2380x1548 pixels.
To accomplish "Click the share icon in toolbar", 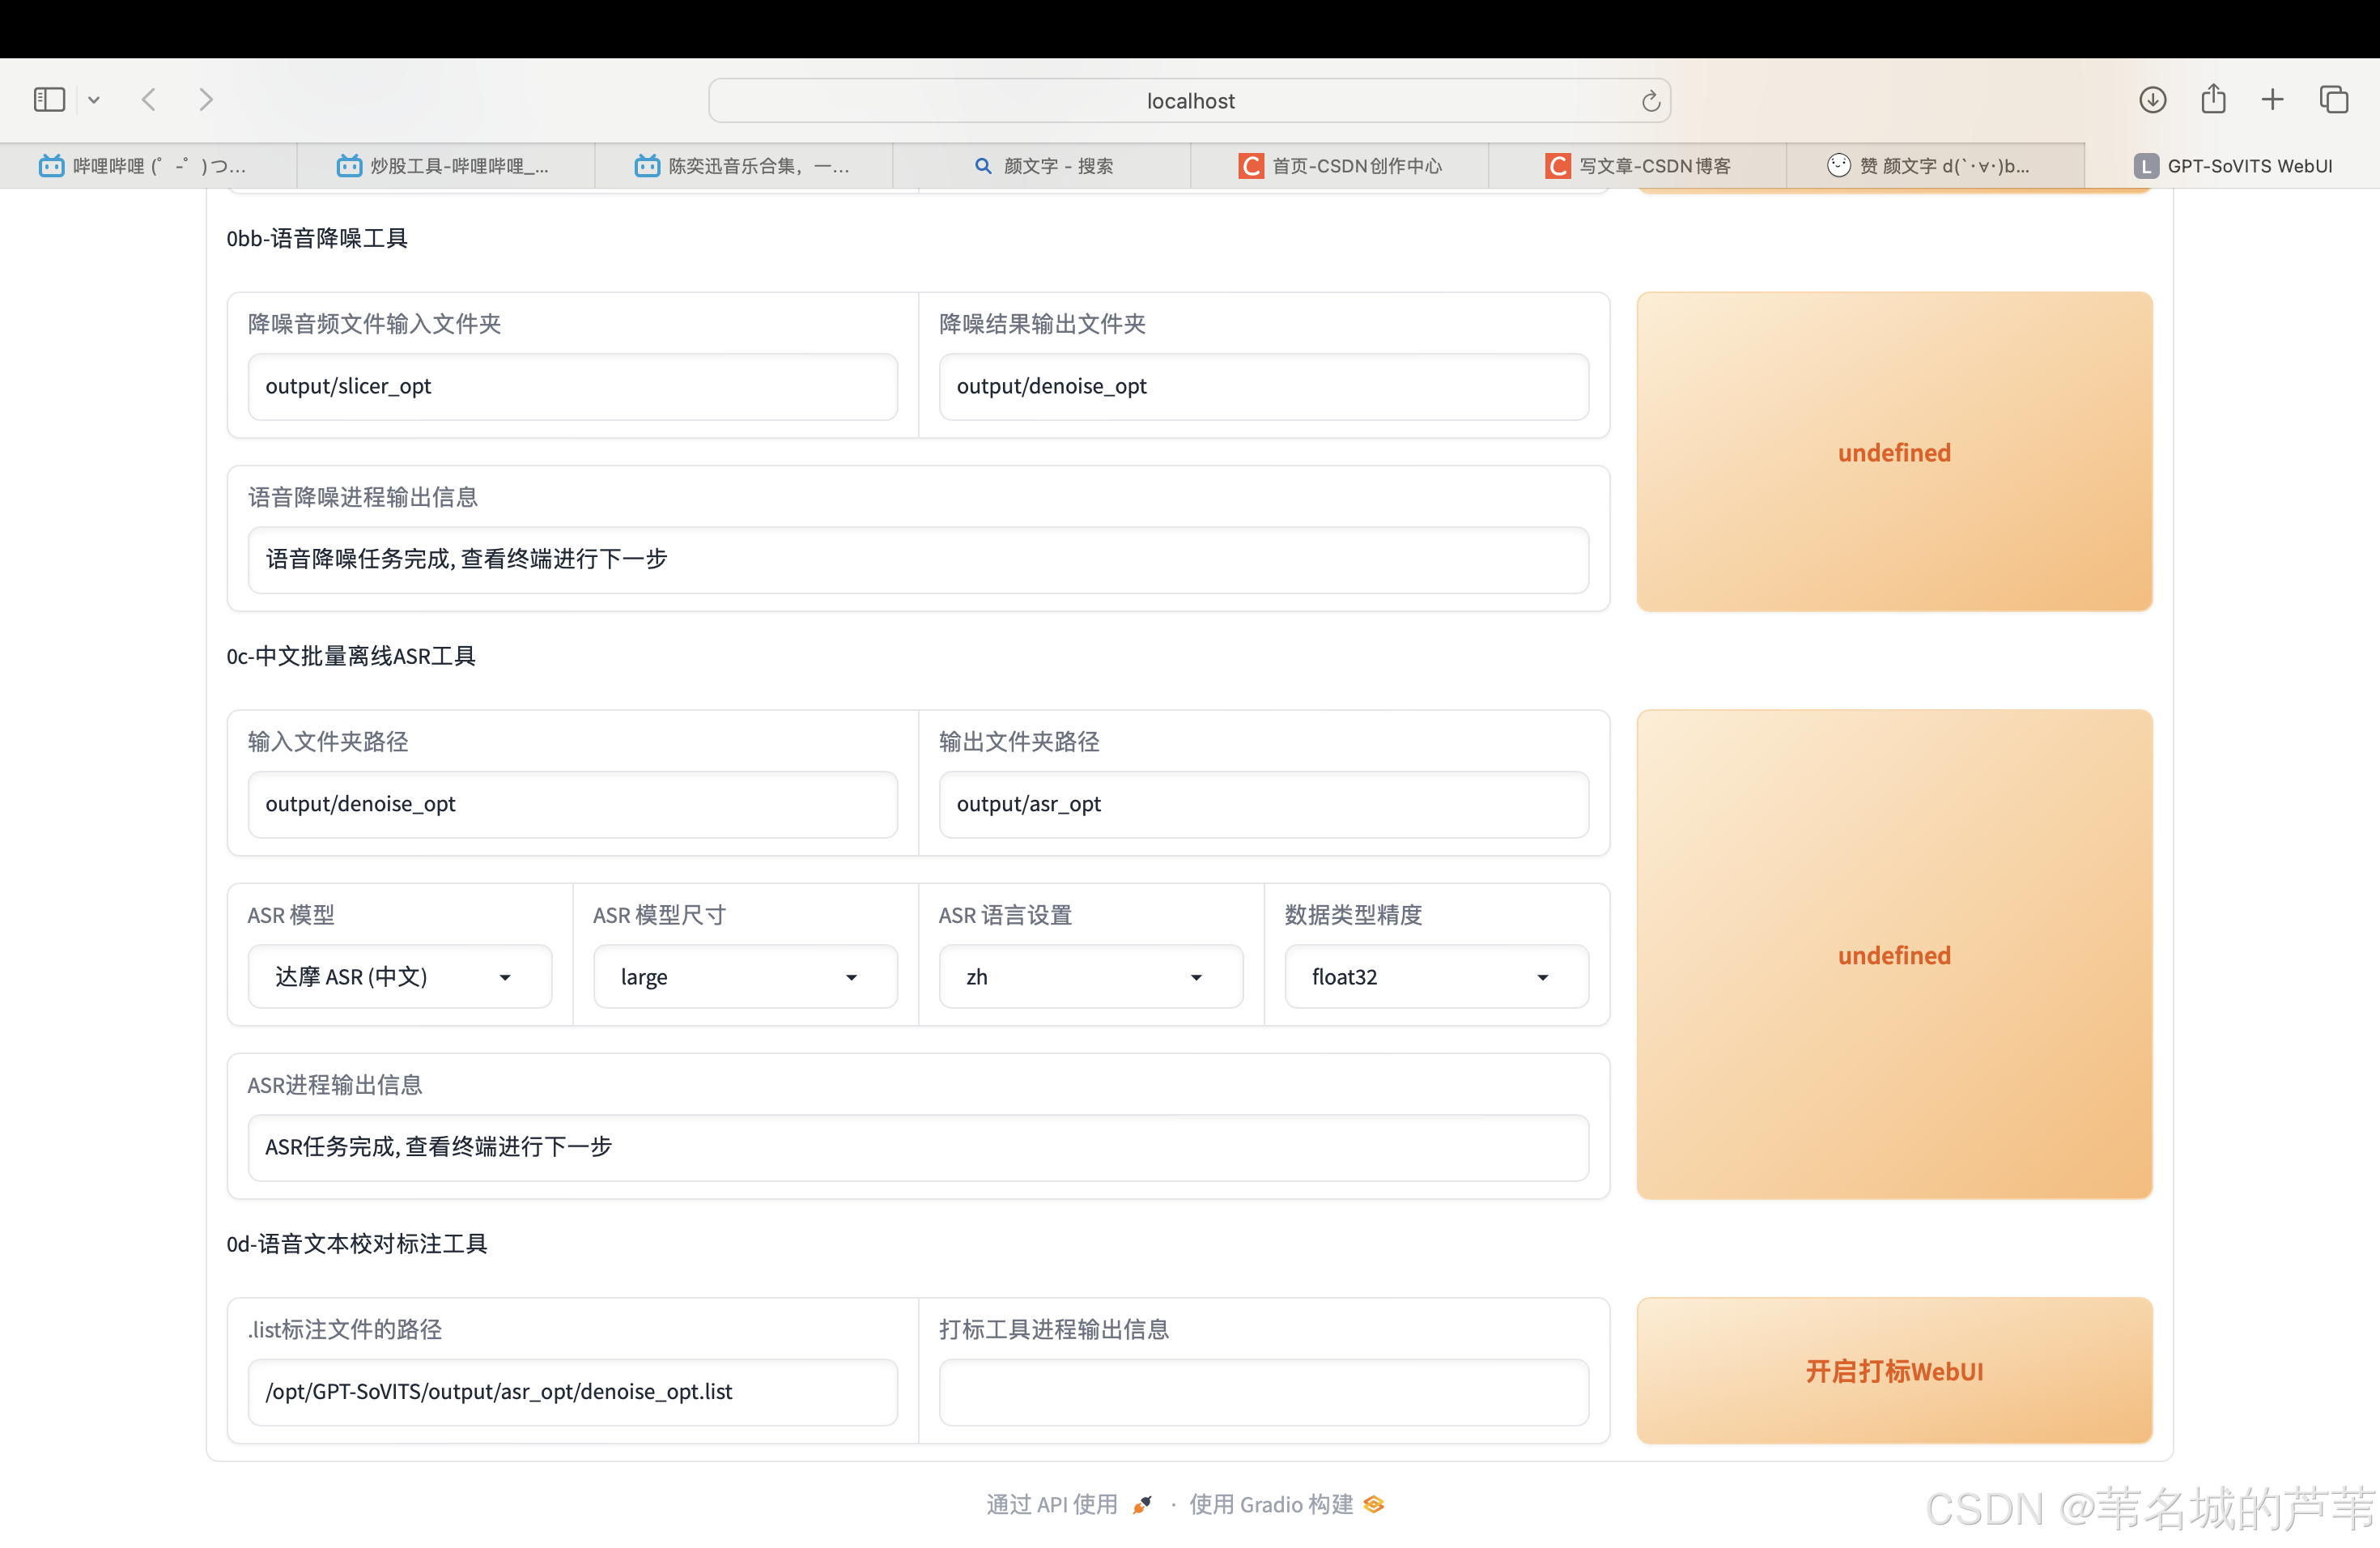I will pyautogui.click(x=2213, y=99).
